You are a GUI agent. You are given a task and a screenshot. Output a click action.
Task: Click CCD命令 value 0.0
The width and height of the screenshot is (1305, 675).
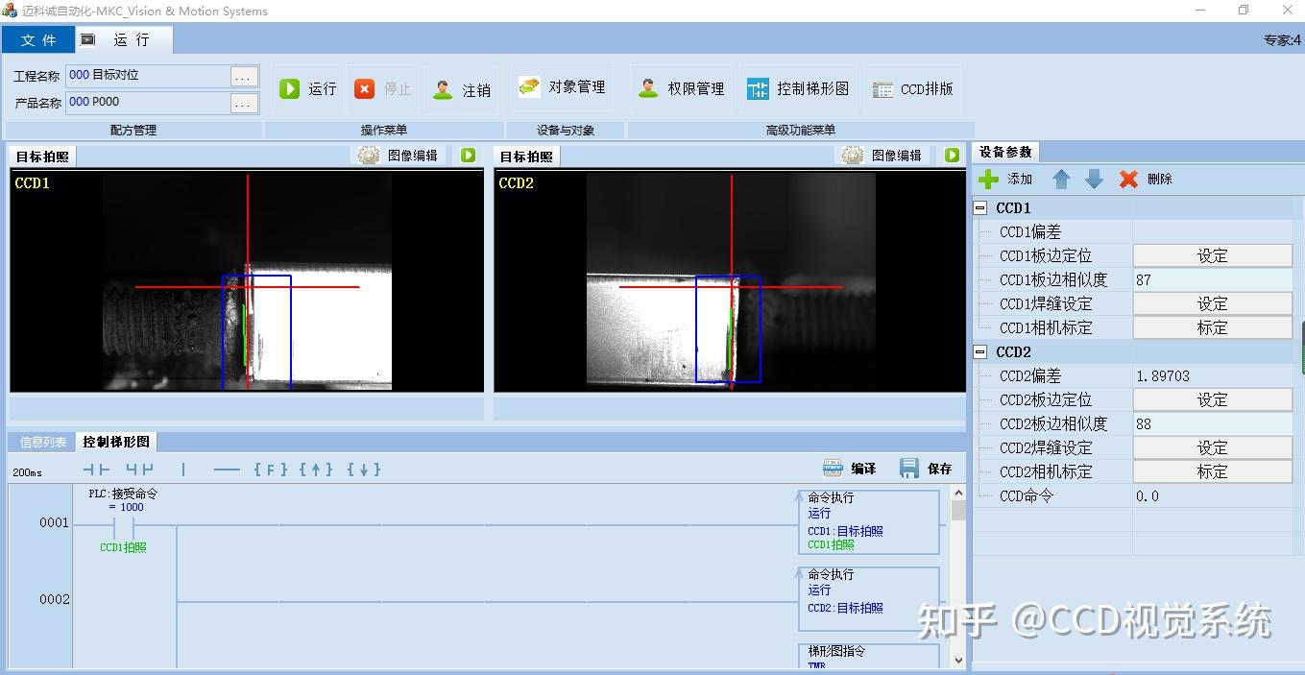[1214, 495]
